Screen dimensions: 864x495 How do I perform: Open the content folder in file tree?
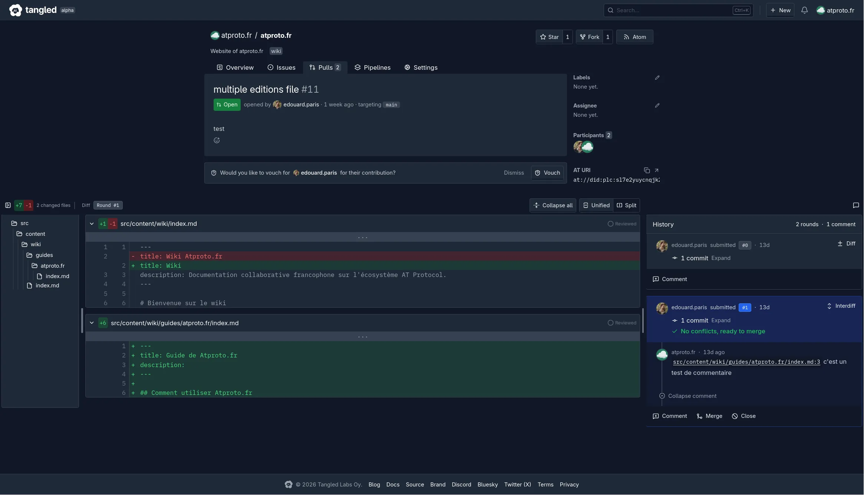coord(31,234)
